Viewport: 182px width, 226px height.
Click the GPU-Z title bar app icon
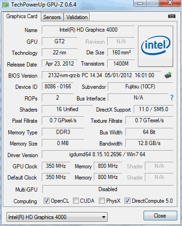tap(6, 5)
